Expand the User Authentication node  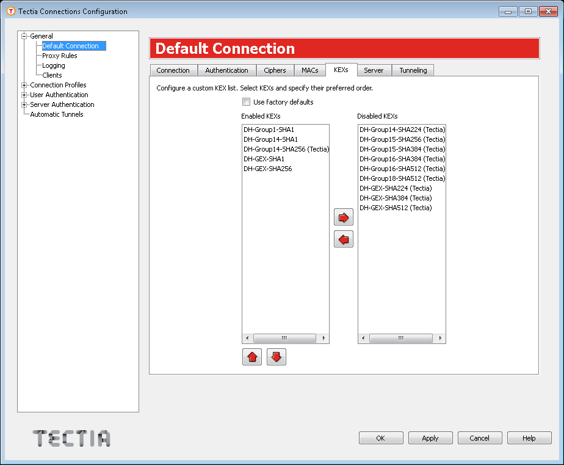point(24,95)
